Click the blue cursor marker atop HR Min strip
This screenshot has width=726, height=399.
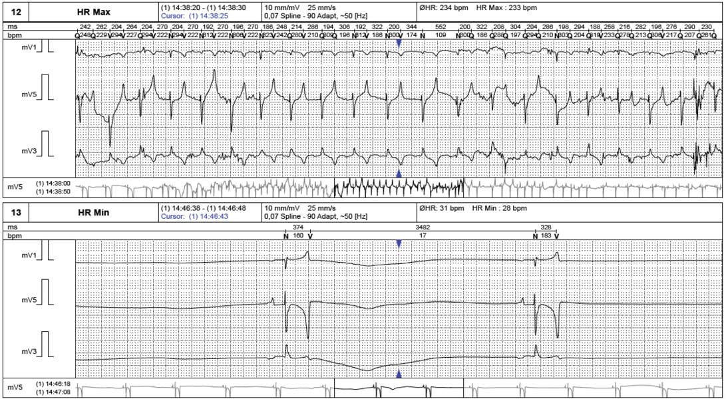pos(399,245)
